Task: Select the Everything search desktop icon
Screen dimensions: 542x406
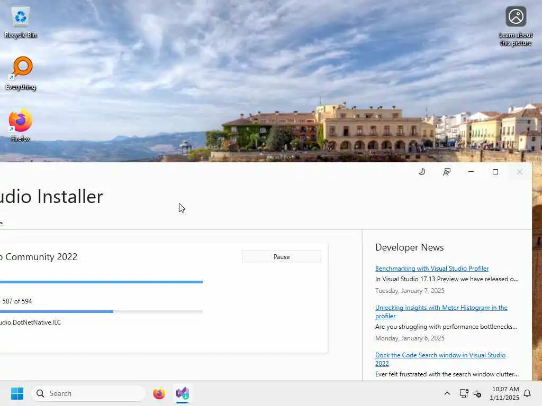Action: click(21, 73)
